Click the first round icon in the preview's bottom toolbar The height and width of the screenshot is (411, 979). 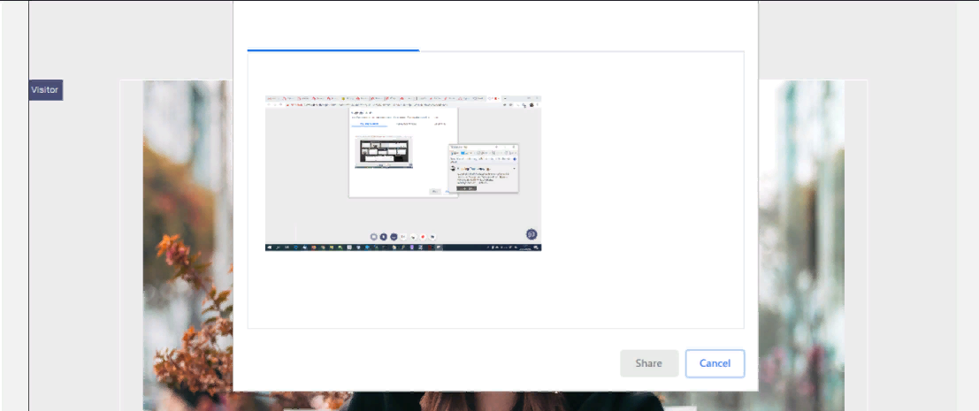(x=373, y=237)
